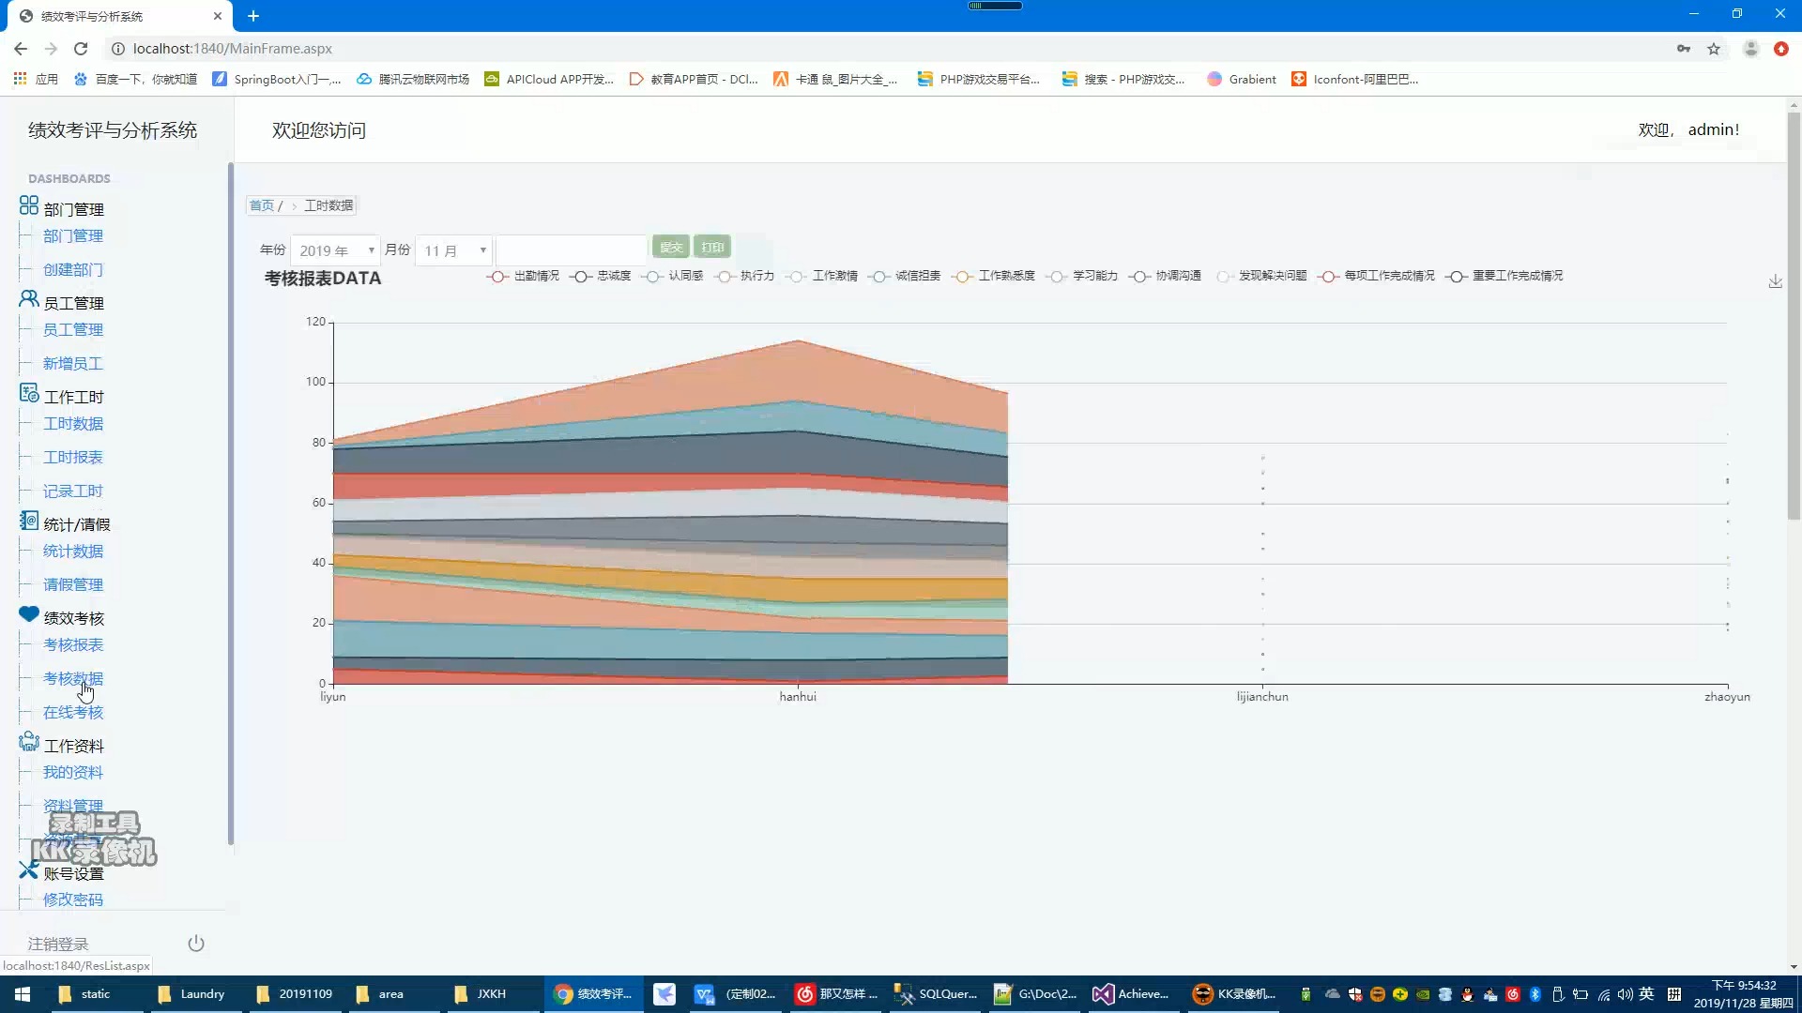1802x1013 pixels.
Task: Download chart as image icon
Action: [x=1775, y=281]
